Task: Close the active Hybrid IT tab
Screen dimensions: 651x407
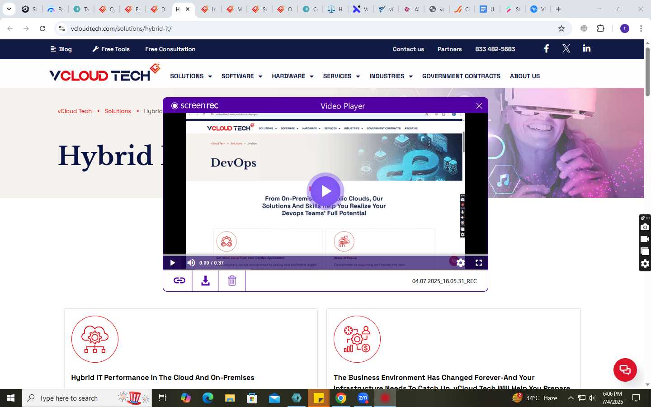Action: 188,9
